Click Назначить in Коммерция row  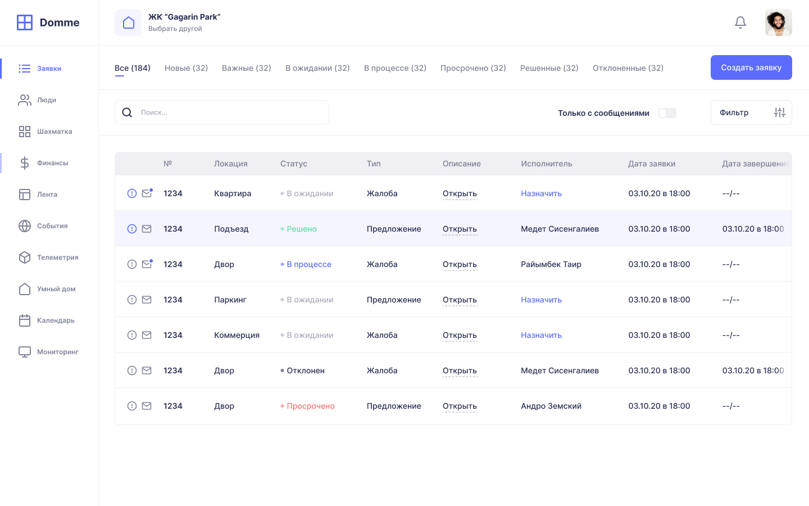[540, 335]
